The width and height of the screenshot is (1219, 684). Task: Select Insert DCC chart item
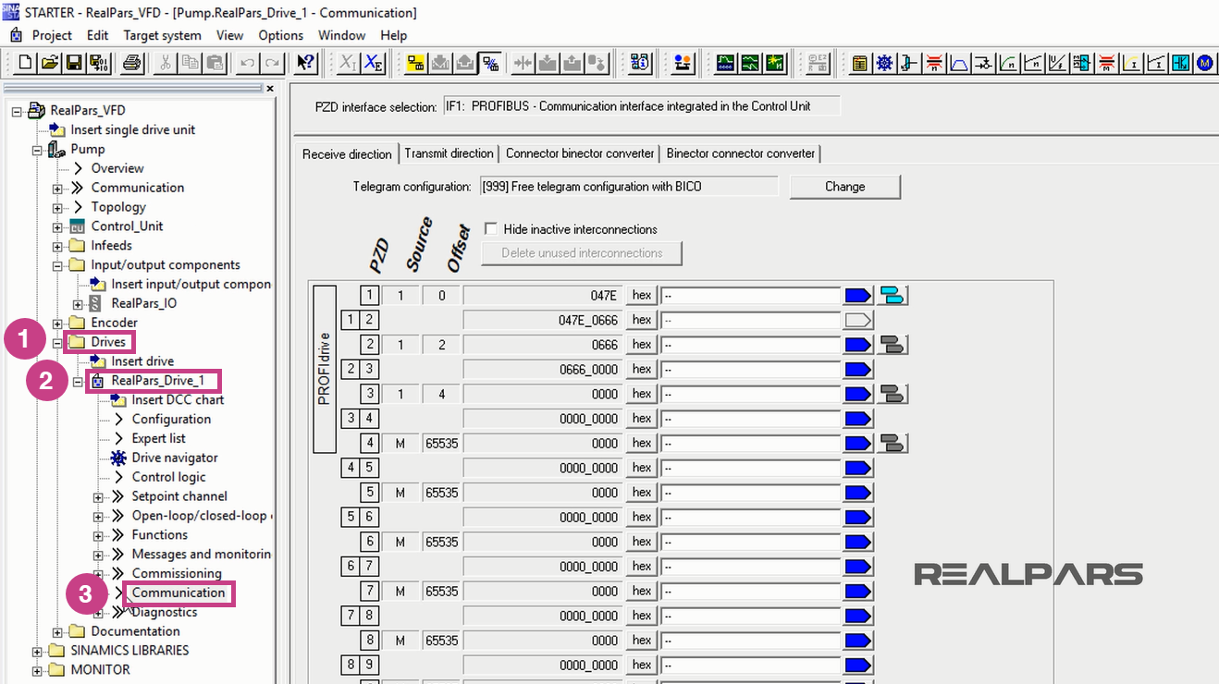pos(178,400)
